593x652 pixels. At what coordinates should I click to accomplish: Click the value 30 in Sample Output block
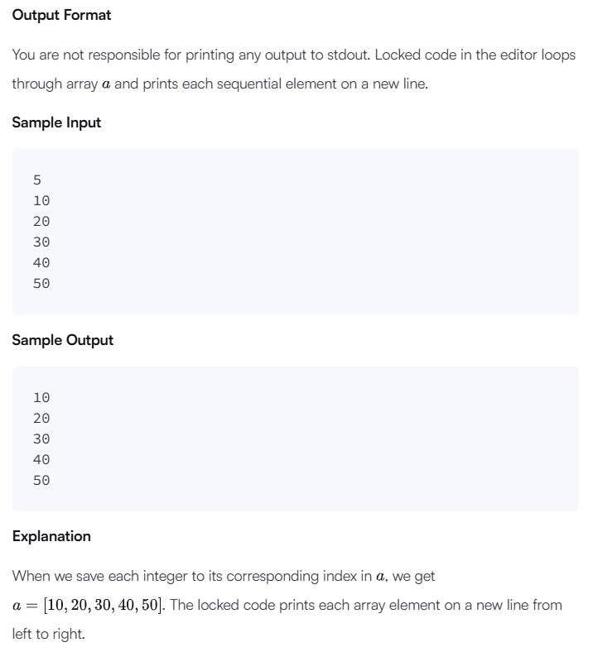click(x=41, y=439)
